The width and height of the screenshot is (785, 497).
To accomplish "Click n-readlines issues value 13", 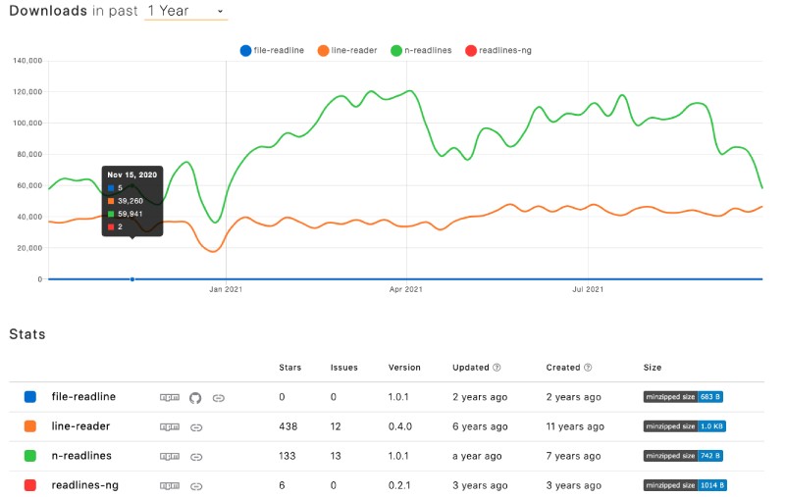I will [x=336, y=456].
